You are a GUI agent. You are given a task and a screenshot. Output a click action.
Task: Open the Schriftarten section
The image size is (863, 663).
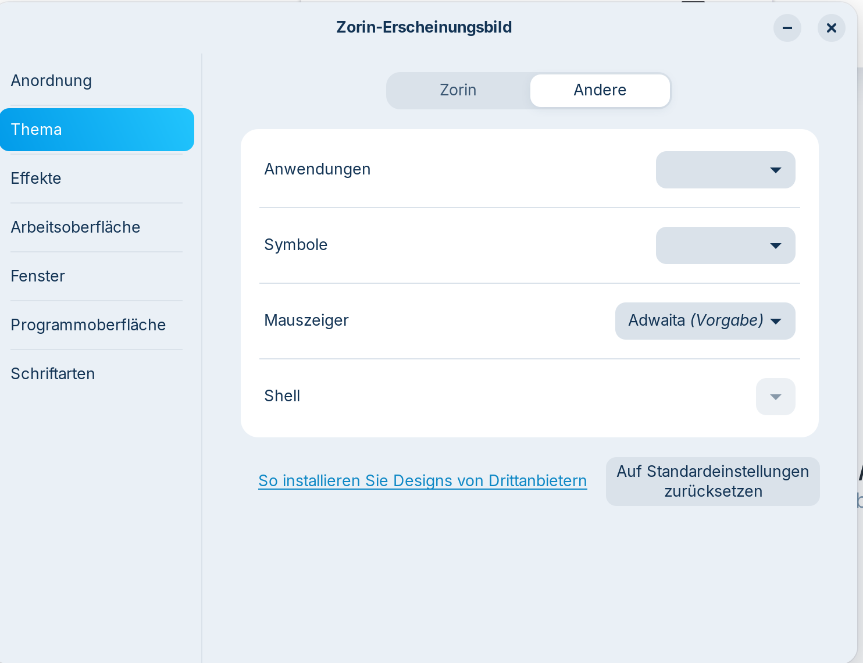pos(53,374)
